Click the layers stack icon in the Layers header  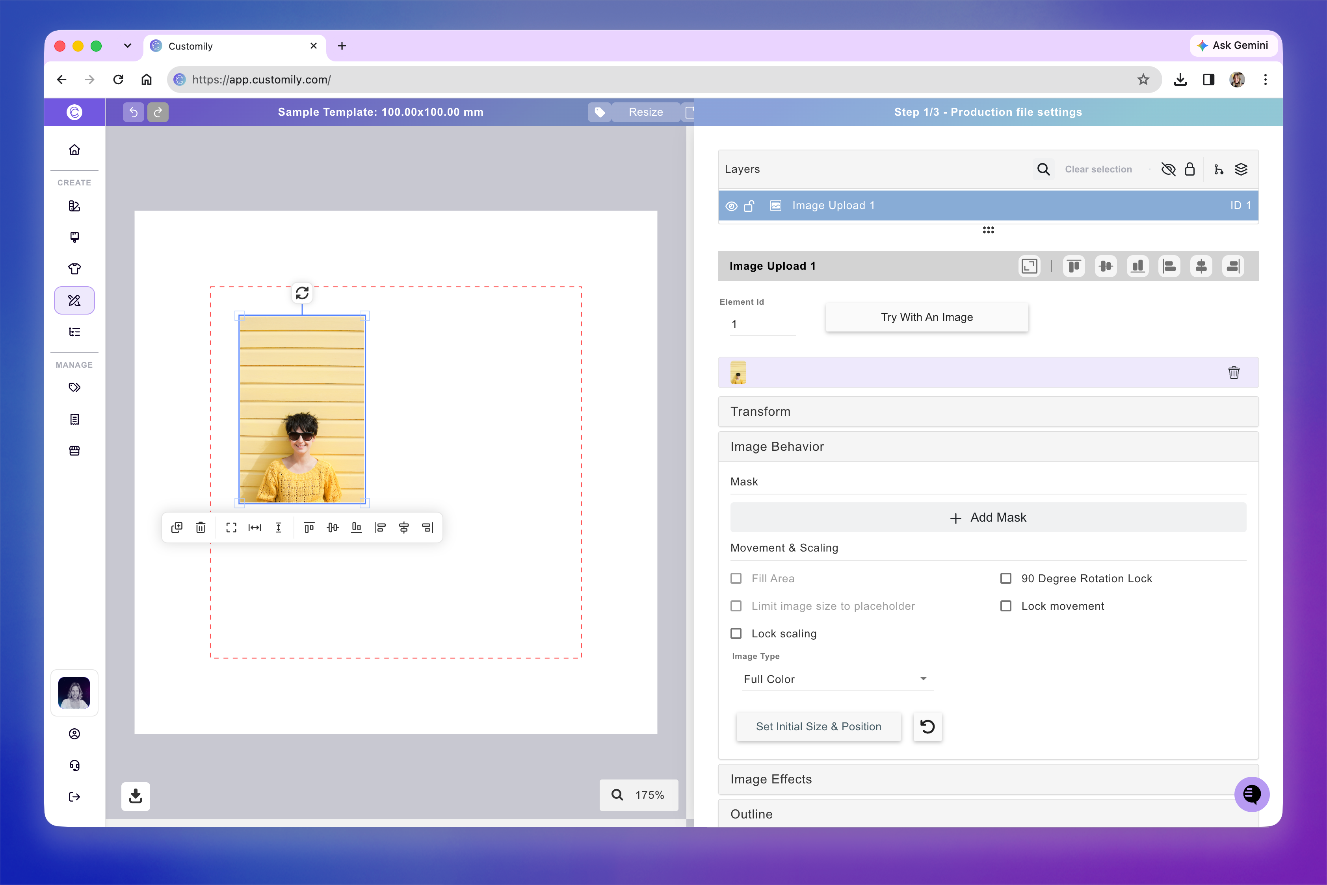click(1241, 169)
